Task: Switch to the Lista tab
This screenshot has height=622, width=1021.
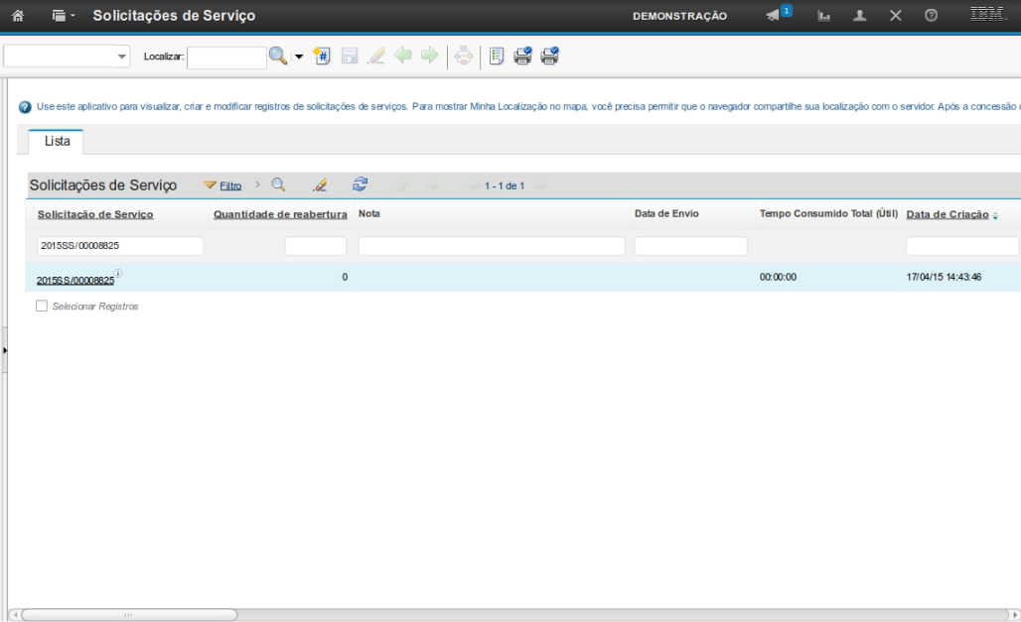Action: [57, 141]
